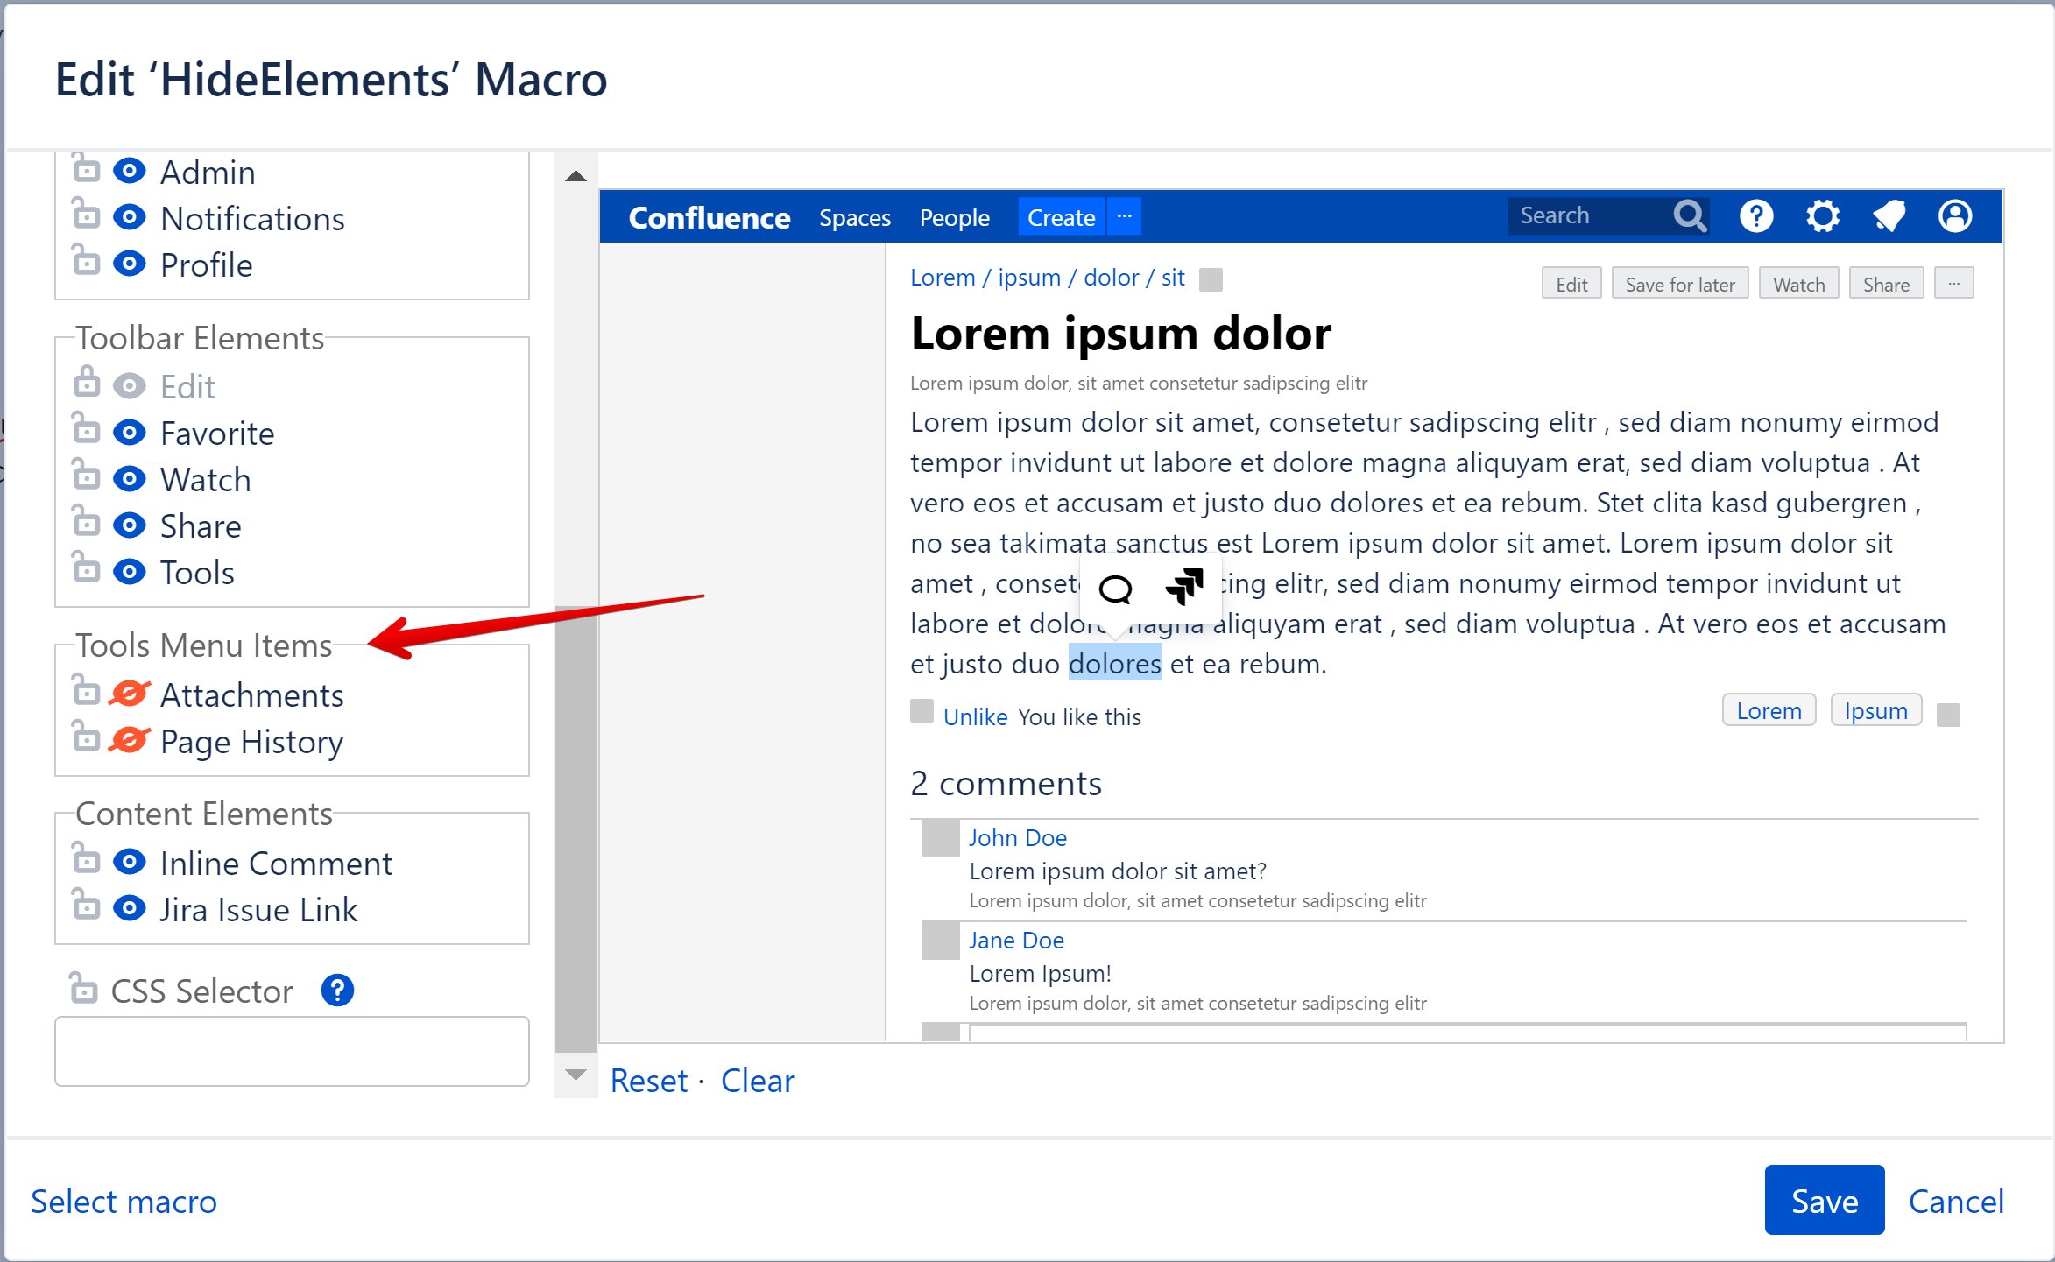The width and height of the screenshot is (2055, 1262).
Task: Click the settings gear in Confluence preview
Action: click(x=1823, y=215)
